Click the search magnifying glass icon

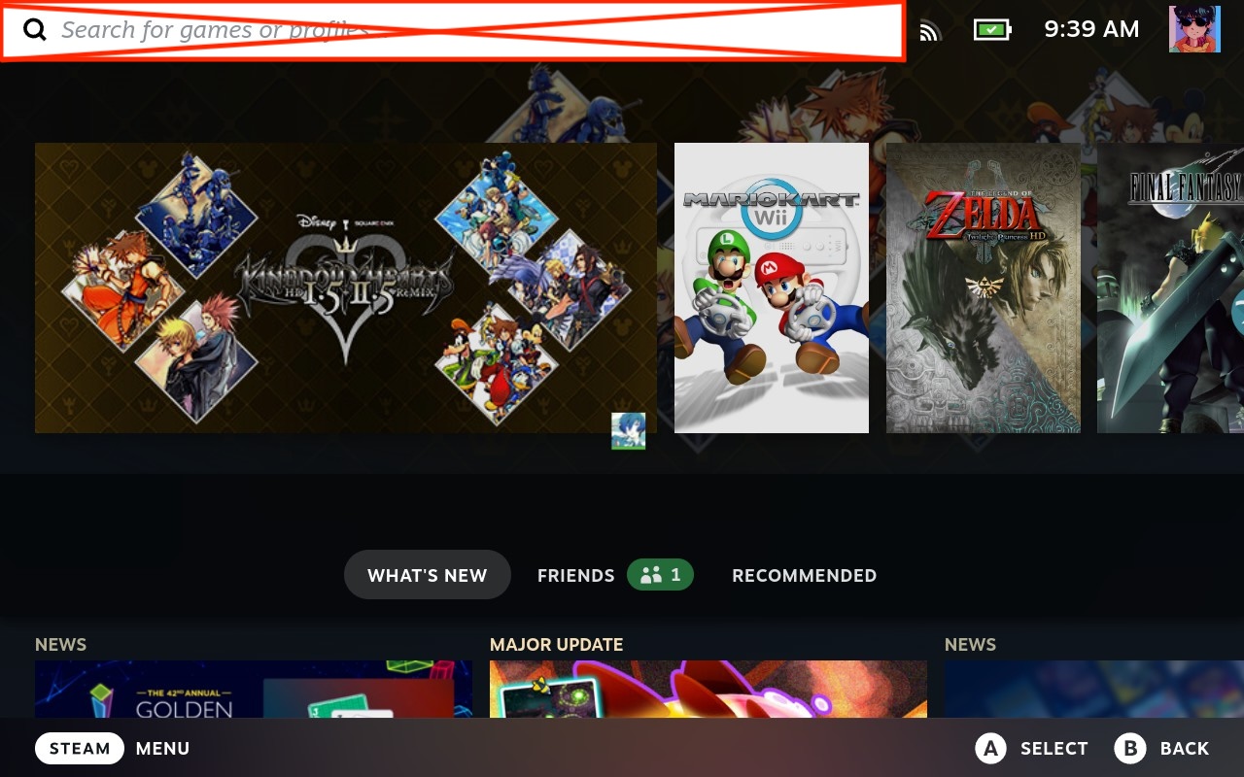point(35,30)
